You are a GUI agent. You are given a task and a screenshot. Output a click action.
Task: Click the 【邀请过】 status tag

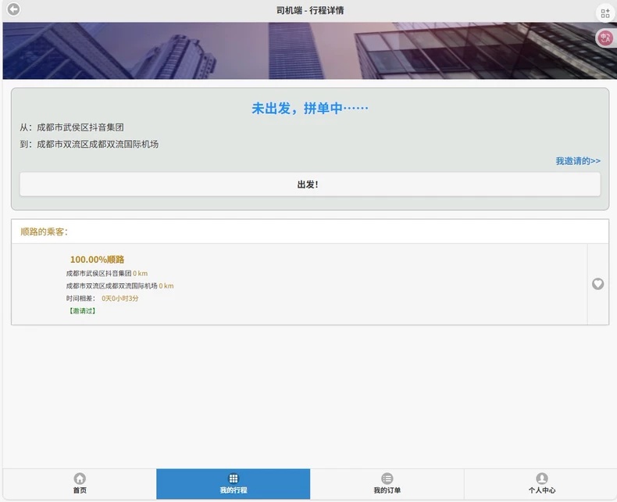pos(82,311)
